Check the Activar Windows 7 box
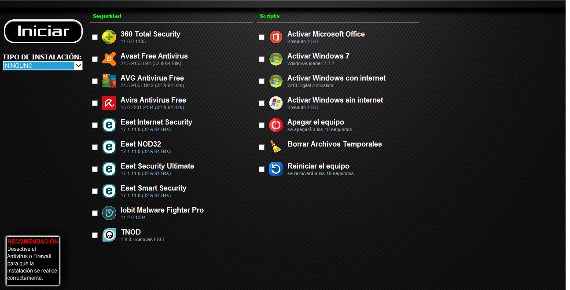Image resolution: width=570 pixels, height=290 pixels. (261, 59)
